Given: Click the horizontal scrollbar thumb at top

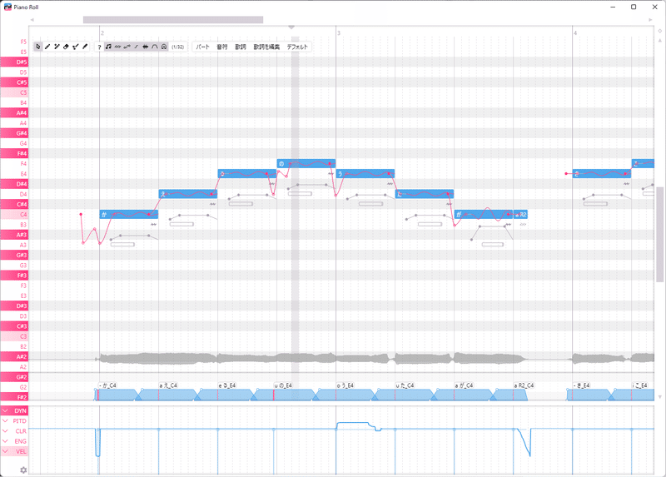Looking at the screenshot, I should coord(173,19).
